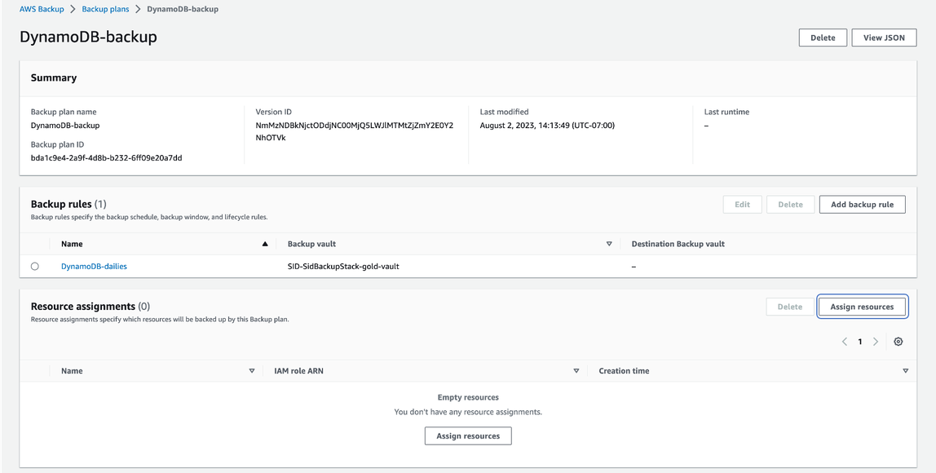Open resource assignments table settings gear
The image size is (936, 473).
(x=898, y=342)
